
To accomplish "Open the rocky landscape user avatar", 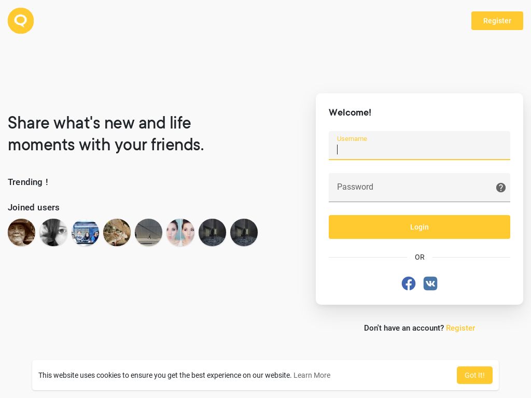I will 117,233.
